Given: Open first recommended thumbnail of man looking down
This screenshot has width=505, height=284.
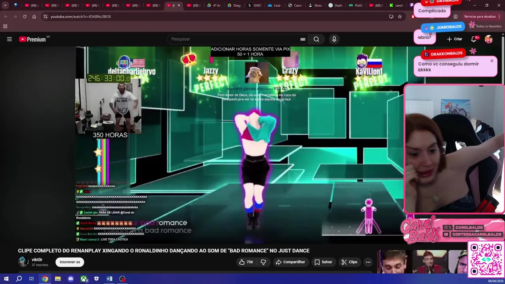Looking at the screenshot, I should click(x=392, y=262).
